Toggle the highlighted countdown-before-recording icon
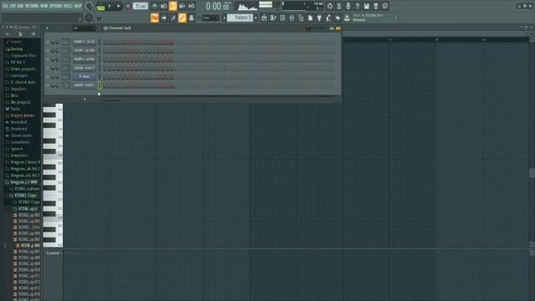Viewport: 535px width, 301px height. point(173,6)
